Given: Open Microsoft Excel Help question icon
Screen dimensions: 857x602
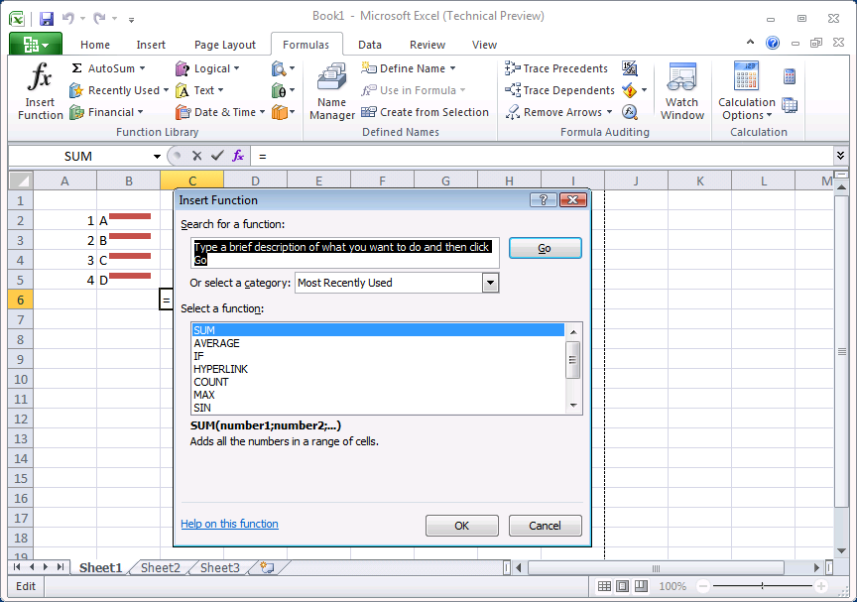Looking at the screenshot, I should tap(773, 43).
